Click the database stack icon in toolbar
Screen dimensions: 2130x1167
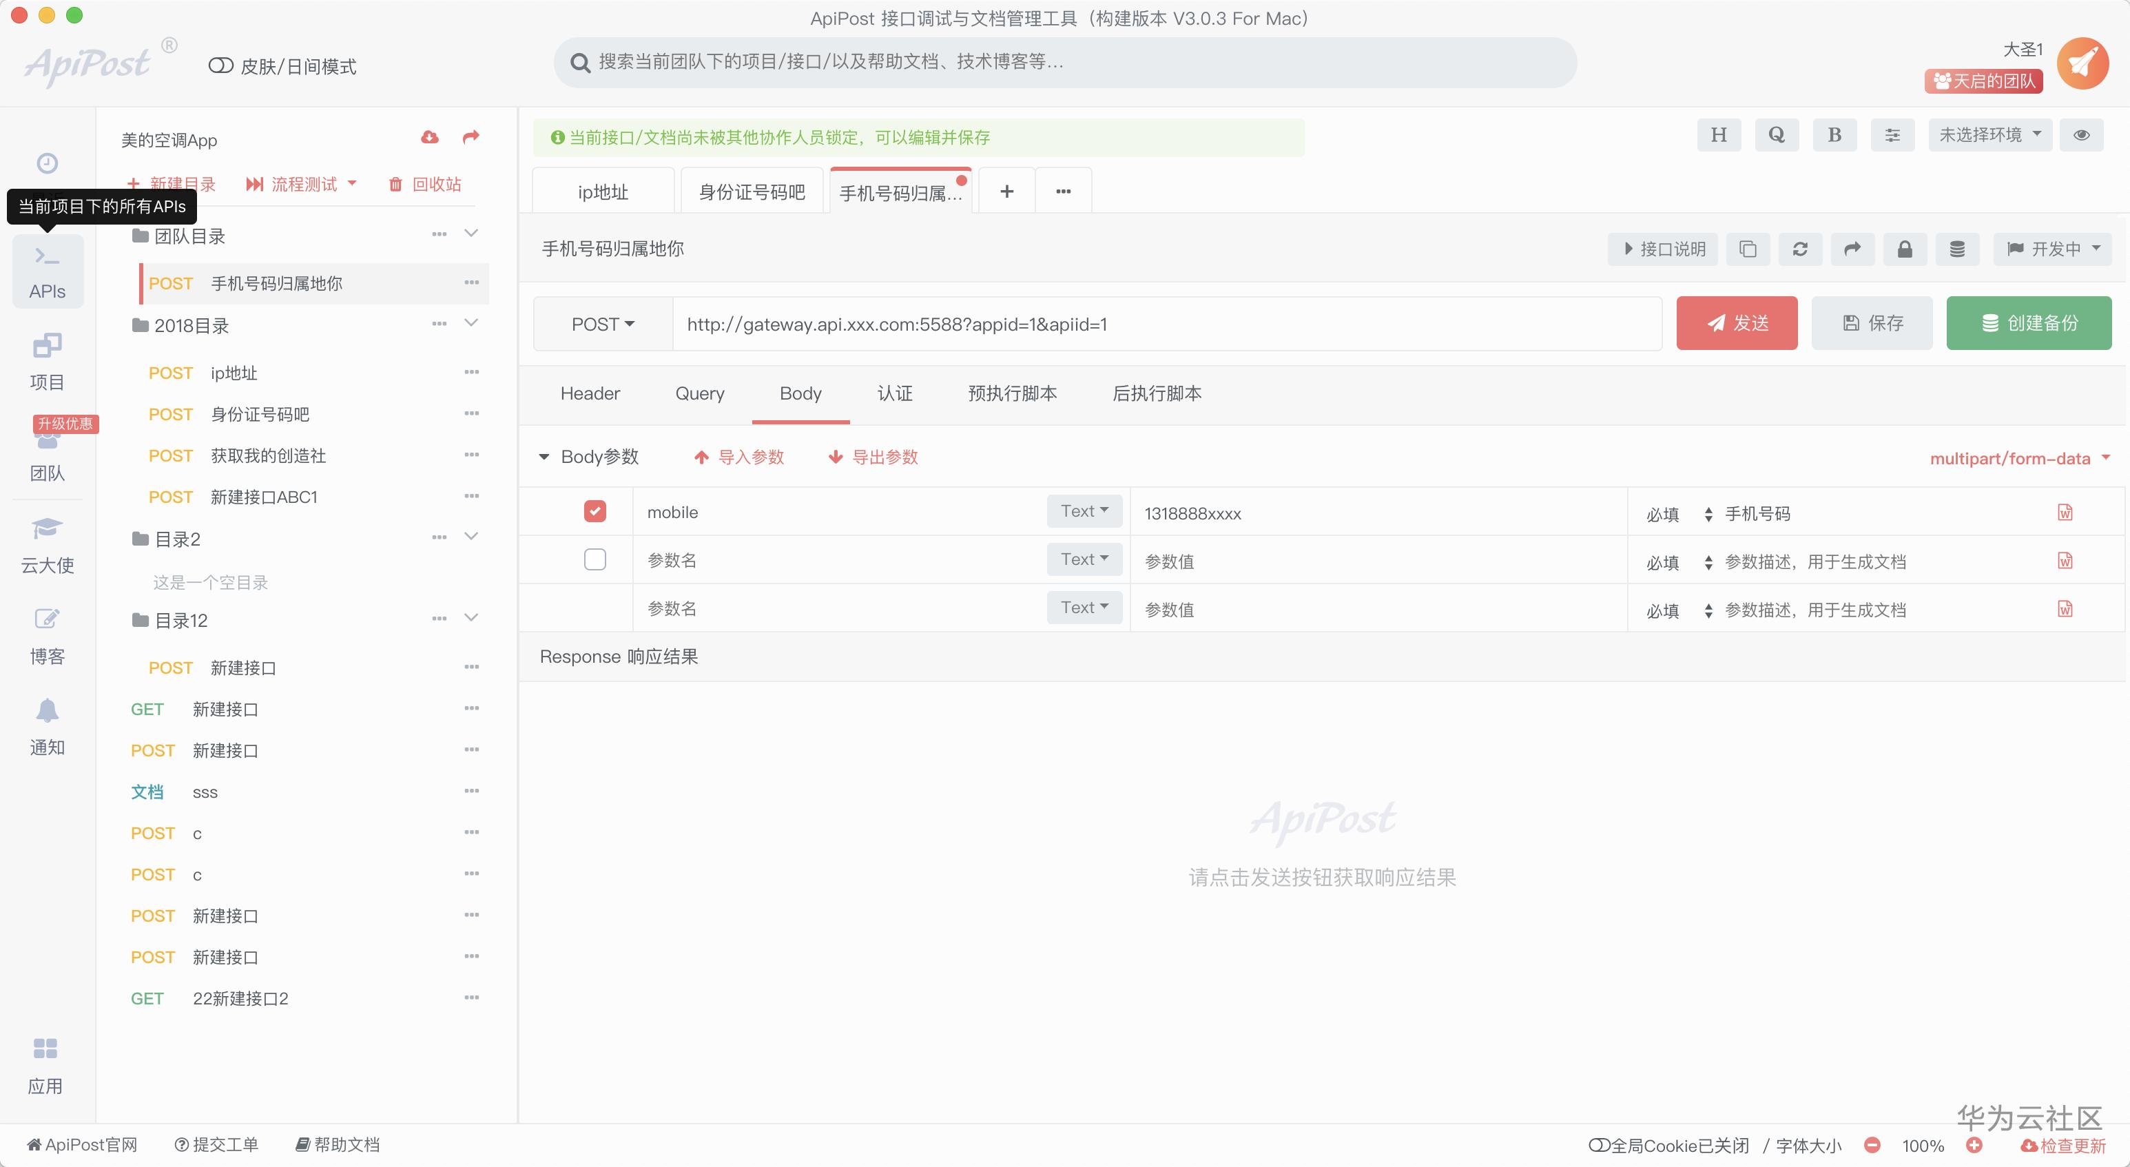[x=1956, y=249]
